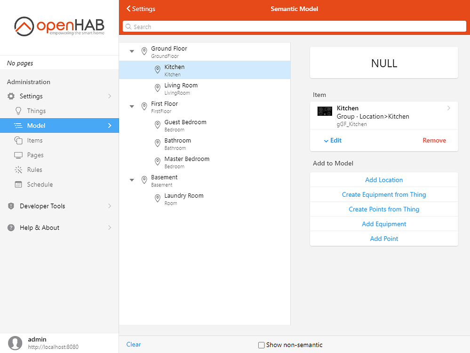Enable the Show non-semantic checkbox
Viewport: 470px width, 353px height.
pyautogui.click(x=261, y=345)
